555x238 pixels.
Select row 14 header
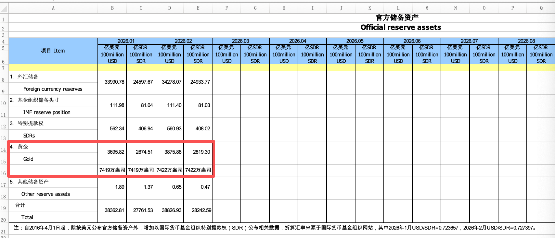tap(4, 150)
